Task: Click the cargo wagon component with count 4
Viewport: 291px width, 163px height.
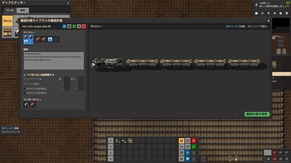Action: click(26, 105)
